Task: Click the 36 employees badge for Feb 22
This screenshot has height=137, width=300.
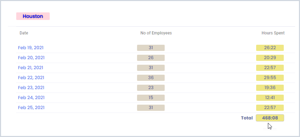Action: 151,78
